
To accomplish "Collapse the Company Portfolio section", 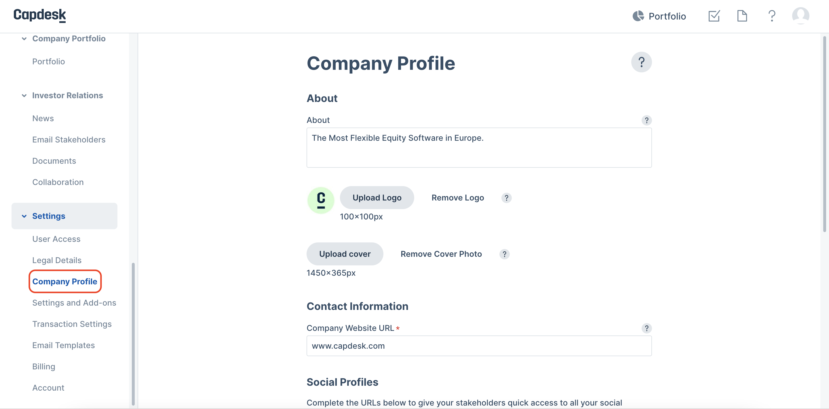I will coord(24,38).
